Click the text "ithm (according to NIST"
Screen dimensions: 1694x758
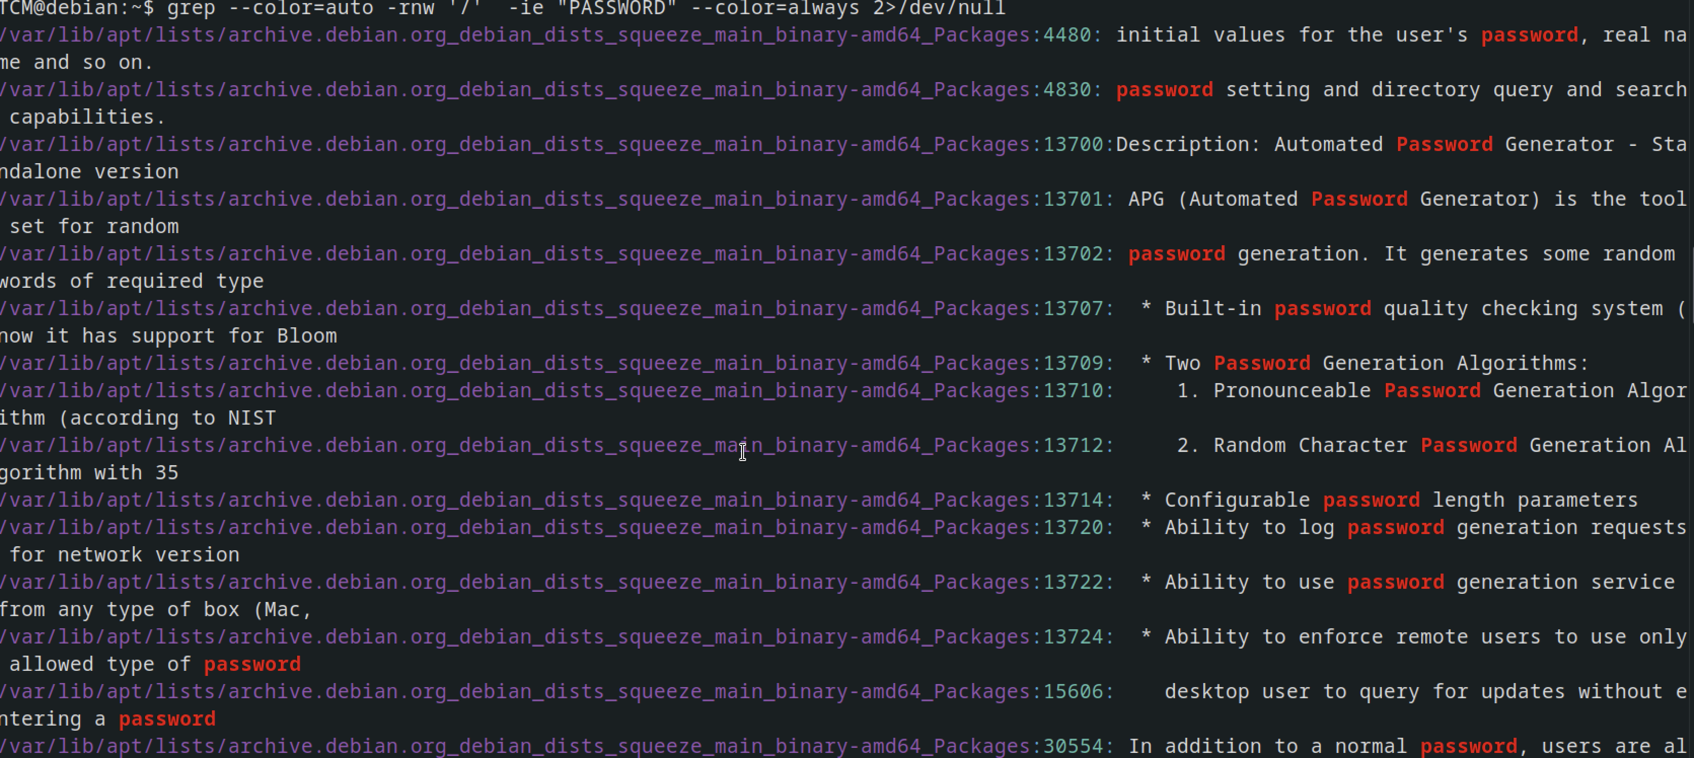coord(138,418)
